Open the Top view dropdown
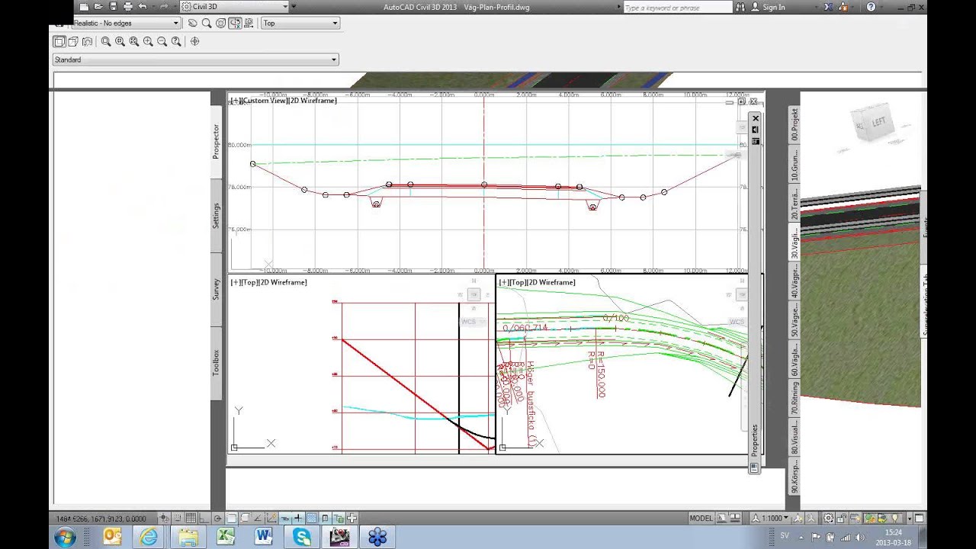Image resolution: width=976 pixels, height=549 pixels. click(300, 23)
